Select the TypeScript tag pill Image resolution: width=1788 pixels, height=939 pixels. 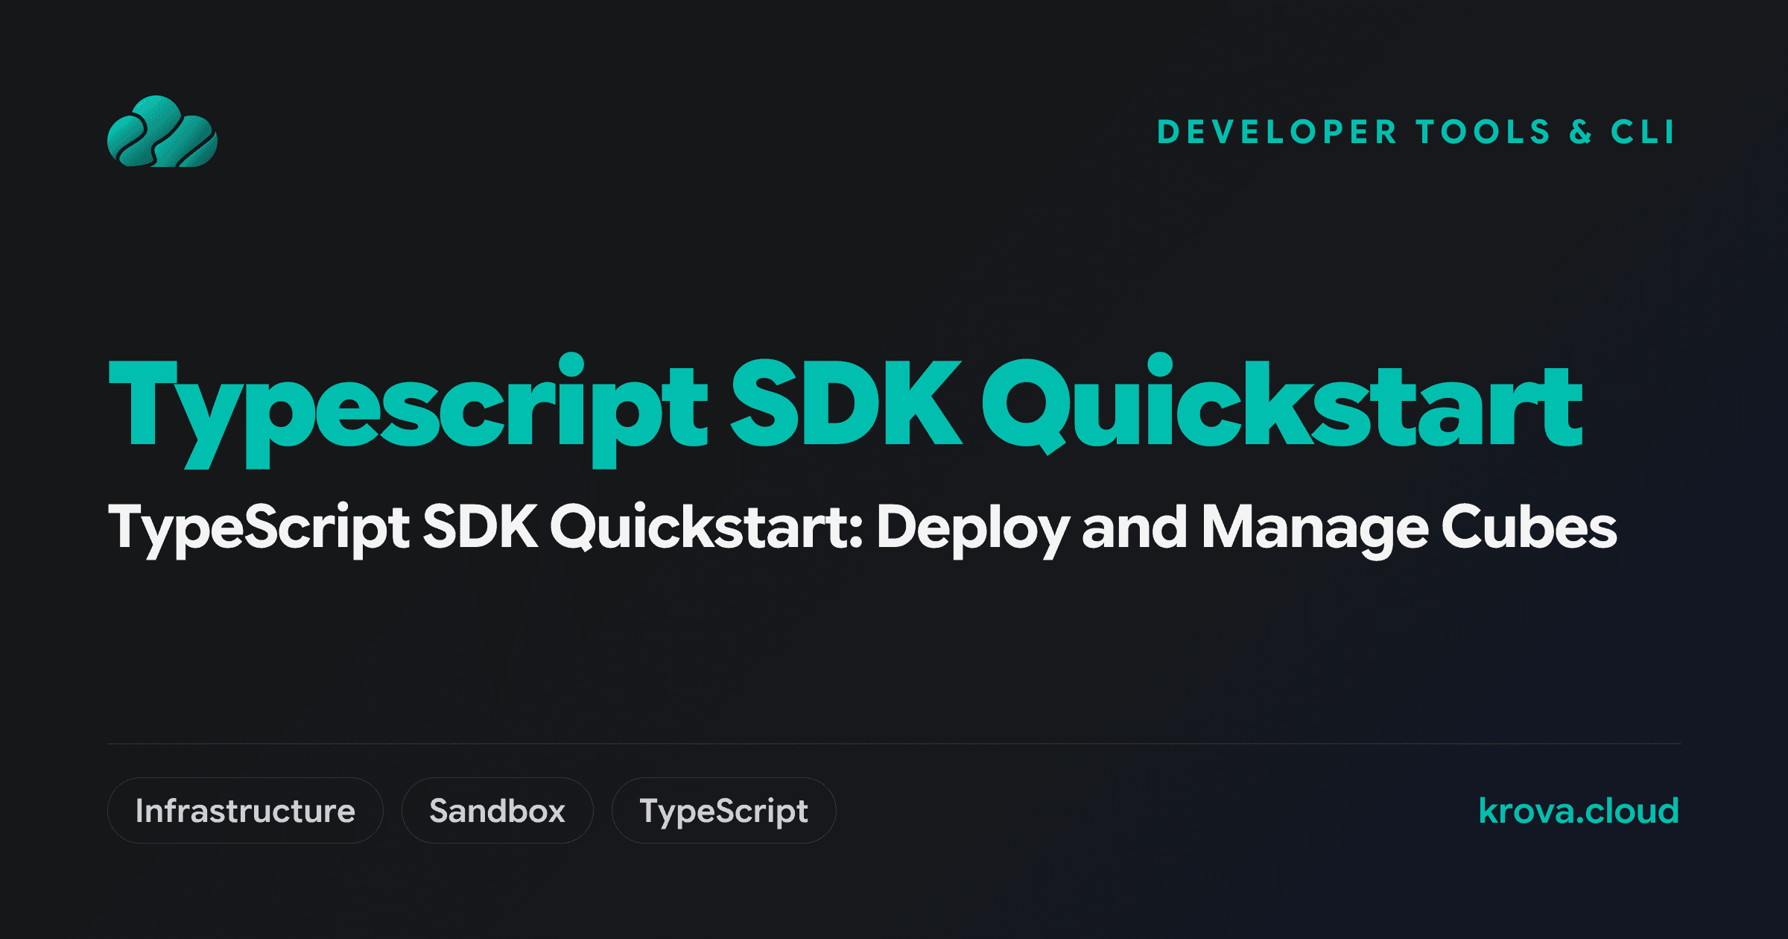click(723, 810)
